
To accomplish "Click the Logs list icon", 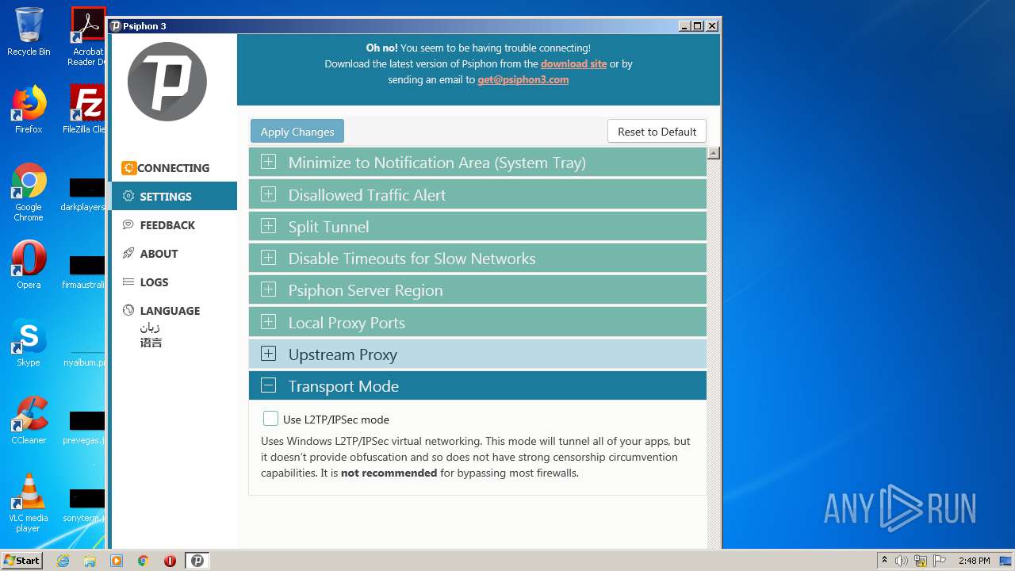I will coord(128,282).
